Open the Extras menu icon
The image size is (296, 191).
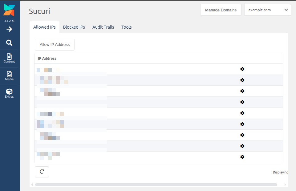[9, 93]
